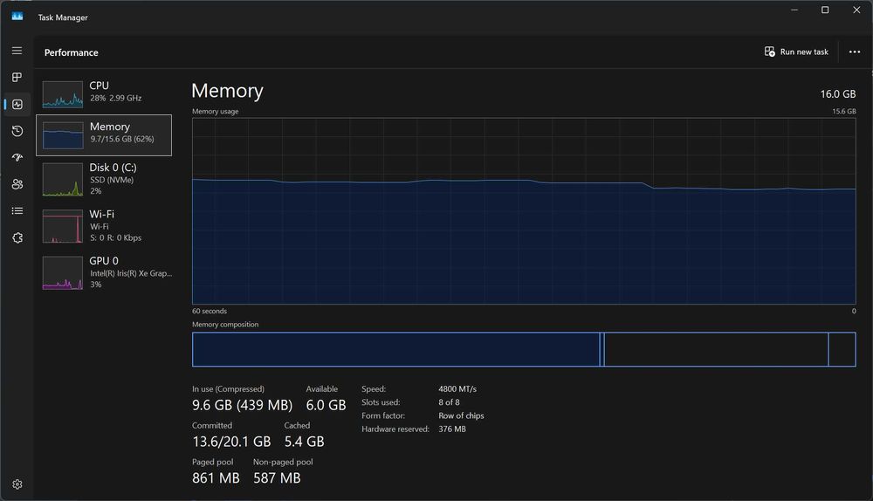Open the App history page icon
The image size is (873, 501).
pyautogui.click(x=17, y=131)
